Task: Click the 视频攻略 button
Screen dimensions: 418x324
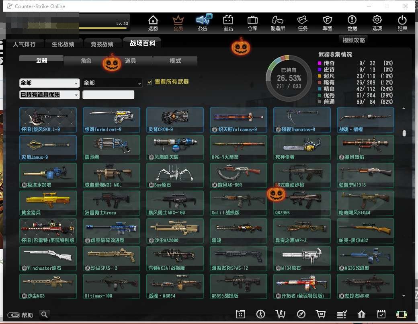Action: coord(353,40)
